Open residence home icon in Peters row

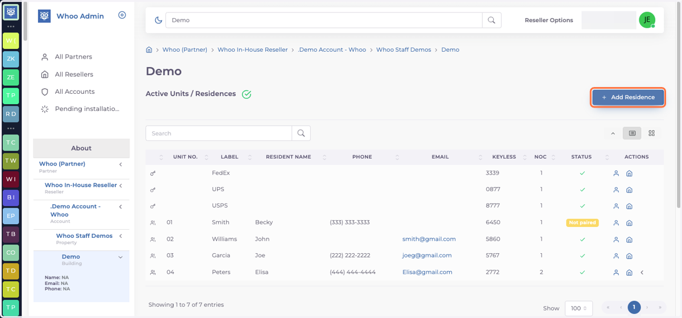(629, 272)
